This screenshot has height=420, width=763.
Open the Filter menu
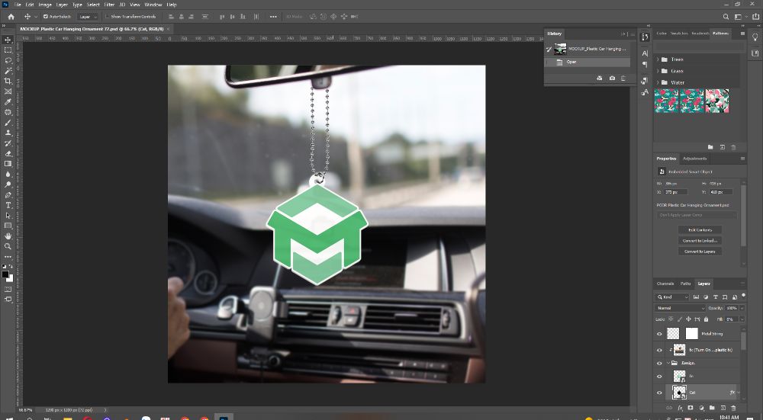tap(109, 5)
